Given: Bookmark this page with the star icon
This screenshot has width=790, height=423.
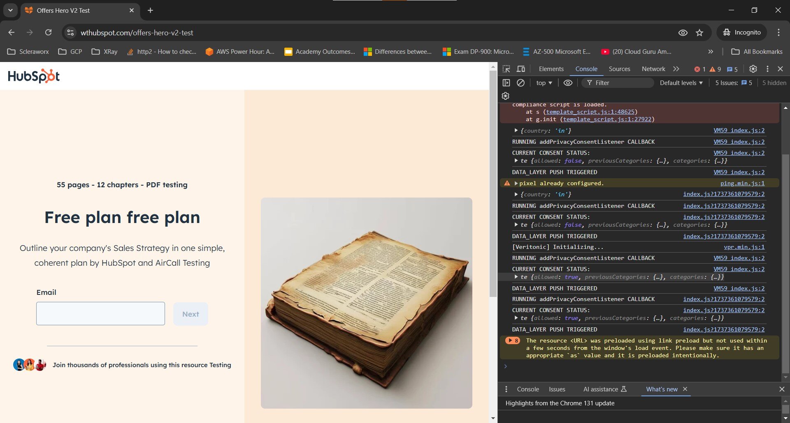Looking at the screenshot, I should (x=699, y=33).
